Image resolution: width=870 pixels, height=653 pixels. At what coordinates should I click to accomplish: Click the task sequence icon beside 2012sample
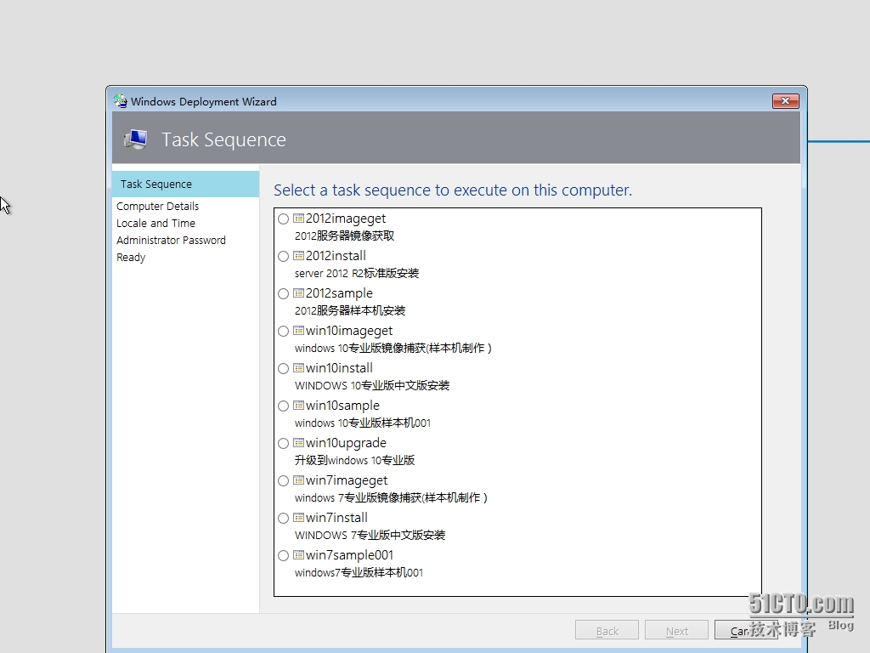[298, 292]
